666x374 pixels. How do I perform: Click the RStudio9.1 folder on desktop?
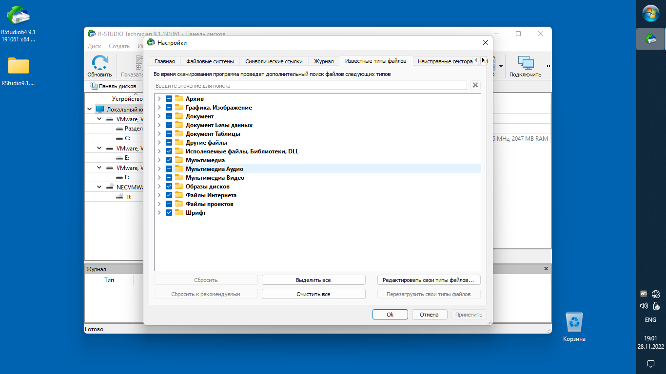(18, 66)
